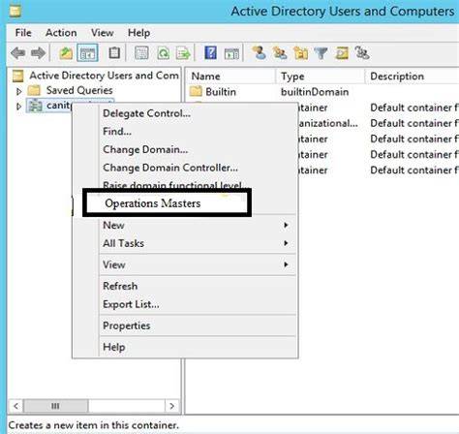
Task: Toggle the Show/Hide Action Pane toolbar icon
Action: click(231, 53)
